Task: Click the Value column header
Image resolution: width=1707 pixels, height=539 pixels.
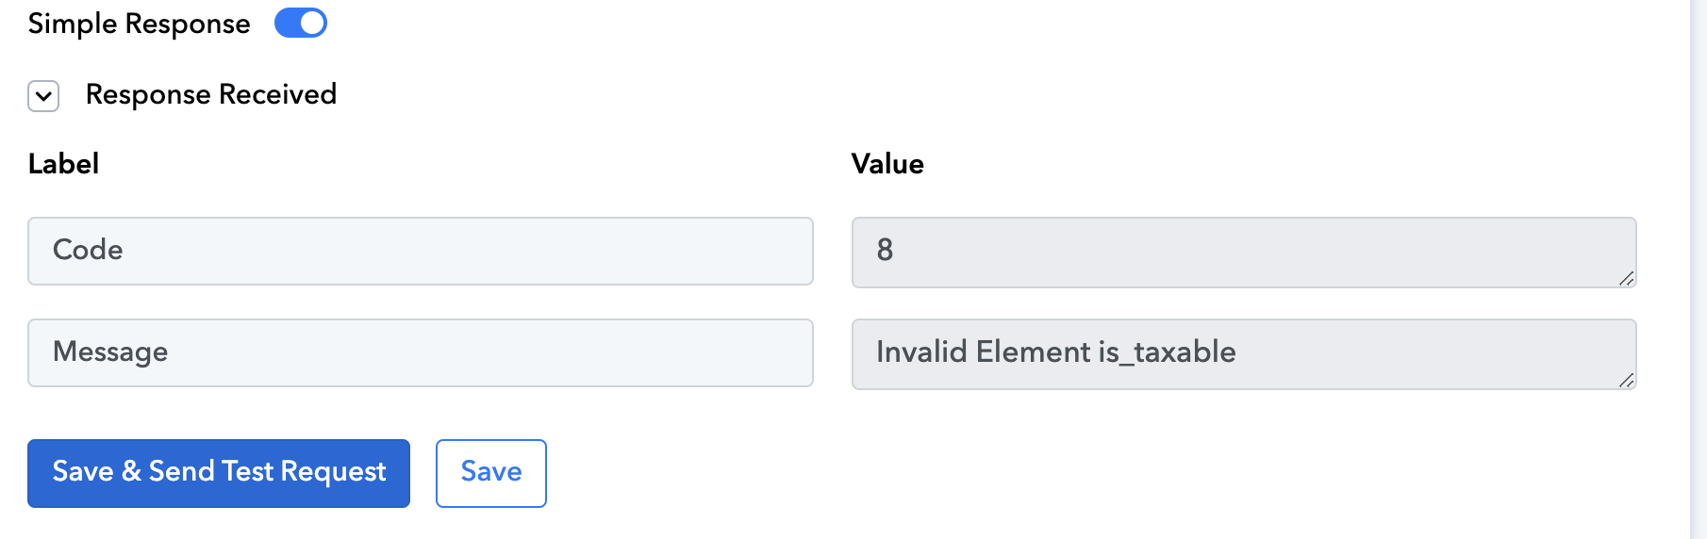Action: [x=887, y=164]
